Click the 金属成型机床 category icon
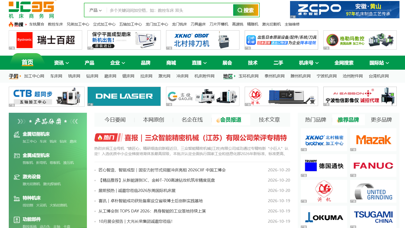The width and height of the screenshot is (405, 228). 17,156
